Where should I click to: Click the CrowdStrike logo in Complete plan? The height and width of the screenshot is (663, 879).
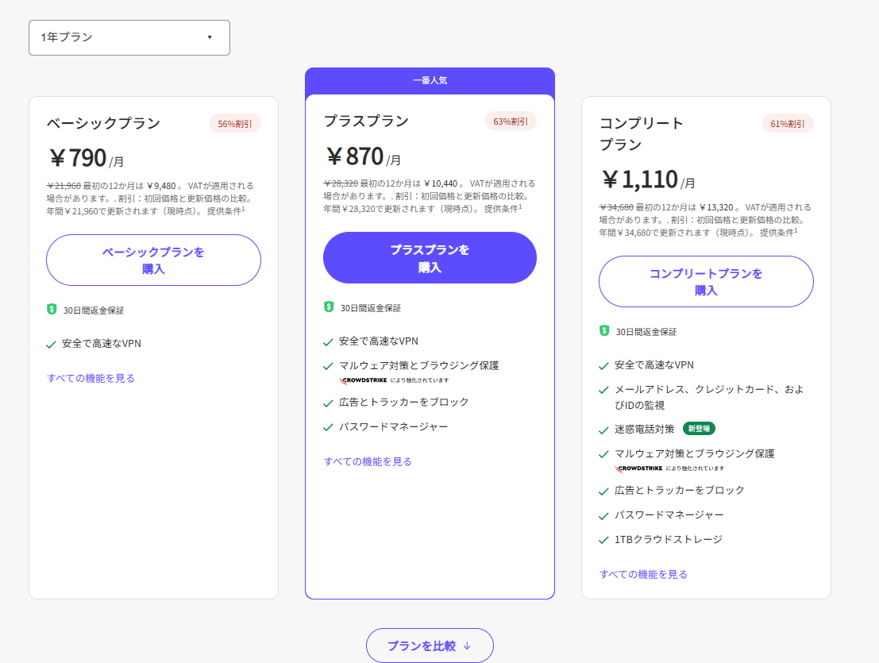tap(639, 468)
